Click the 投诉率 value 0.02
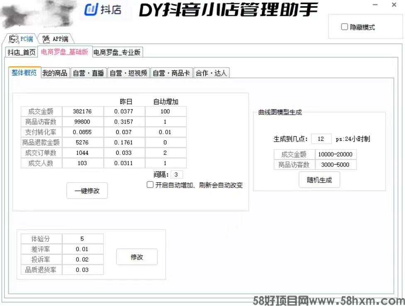The width and height of the screenshot is (405, 306). (83, 259)
